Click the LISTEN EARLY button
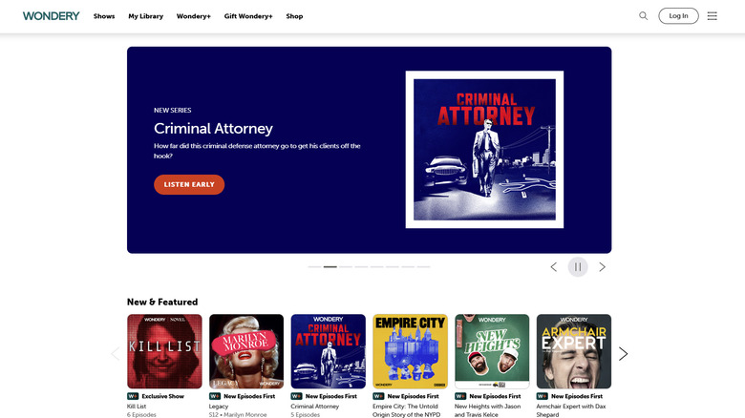 189,184
